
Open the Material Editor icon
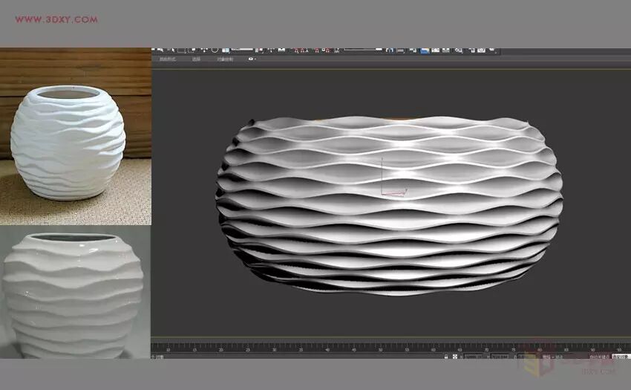[458, 51]
